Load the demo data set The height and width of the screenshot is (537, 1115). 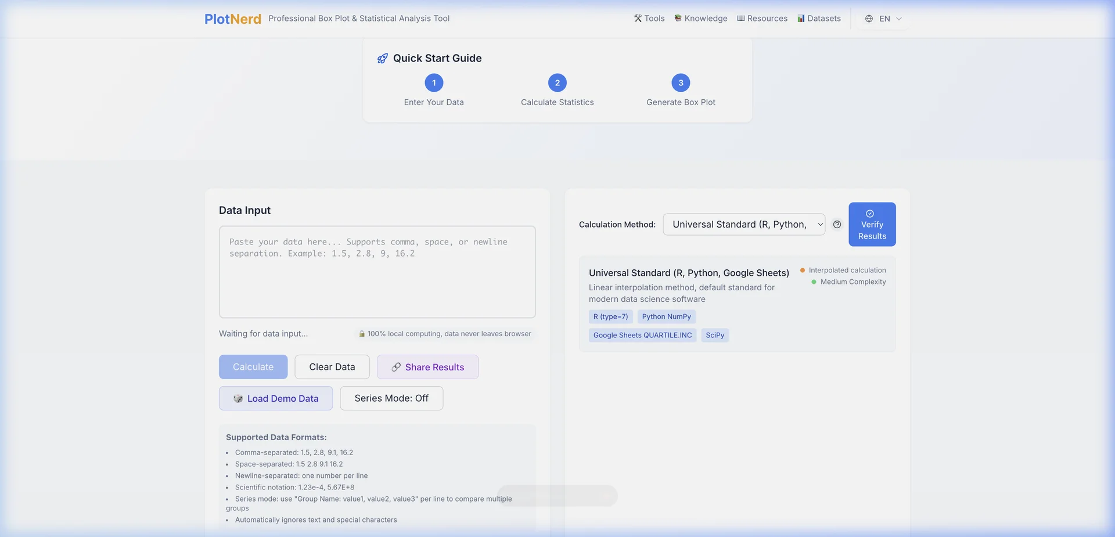[x=276, y=398]
